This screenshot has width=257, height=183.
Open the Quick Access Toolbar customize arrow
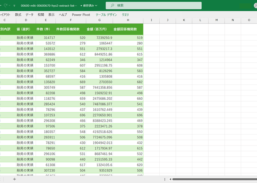pos(14,6)
